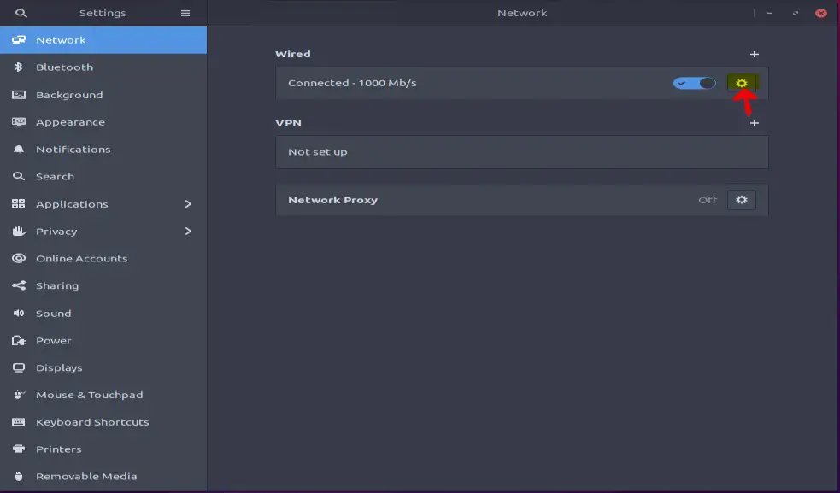Viewport: 840px width, 493px height.
Task: Open Network Proxy gear settings
Action: pos(742,200)
